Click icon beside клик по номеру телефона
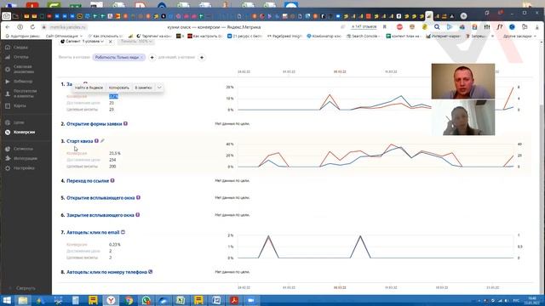The height and width of the screenshot is (306, 545). 150,272
